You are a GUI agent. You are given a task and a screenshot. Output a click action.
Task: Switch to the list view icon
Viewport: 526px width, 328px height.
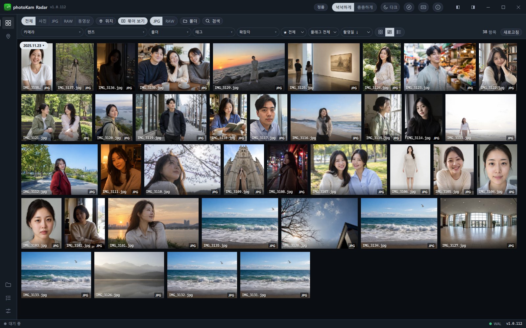(398, 32)
